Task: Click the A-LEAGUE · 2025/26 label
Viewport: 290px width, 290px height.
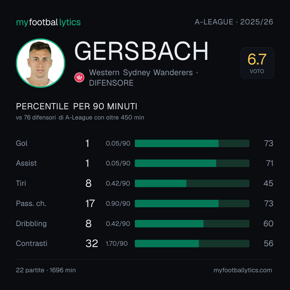Action: pos(234,22)
